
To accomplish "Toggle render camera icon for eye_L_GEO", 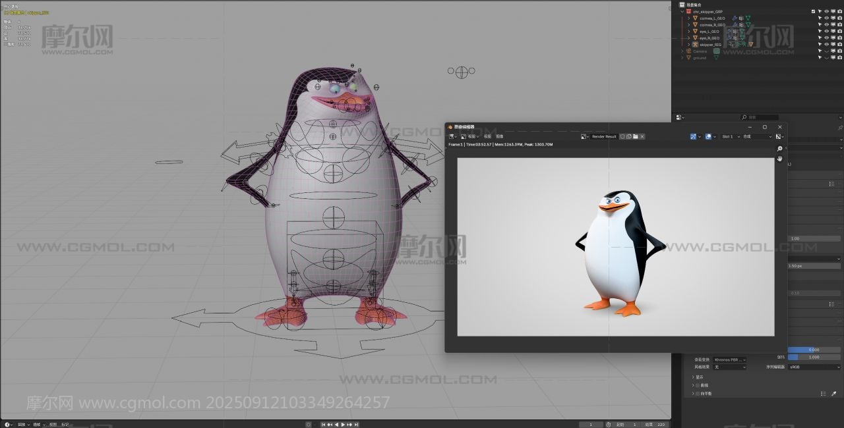I will (x=839, y=32).
